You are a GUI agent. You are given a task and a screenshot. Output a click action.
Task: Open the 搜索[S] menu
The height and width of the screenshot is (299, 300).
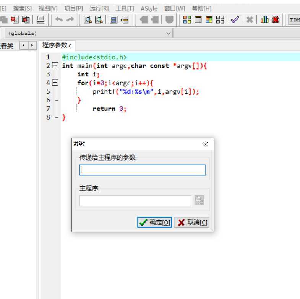(23, 9)
